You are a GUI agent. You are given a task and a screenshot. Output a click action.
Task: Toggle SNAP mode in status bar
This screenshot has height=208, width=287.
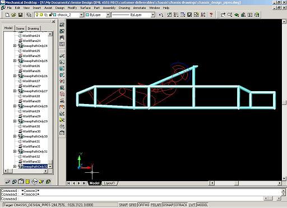[x=123, y=205]
